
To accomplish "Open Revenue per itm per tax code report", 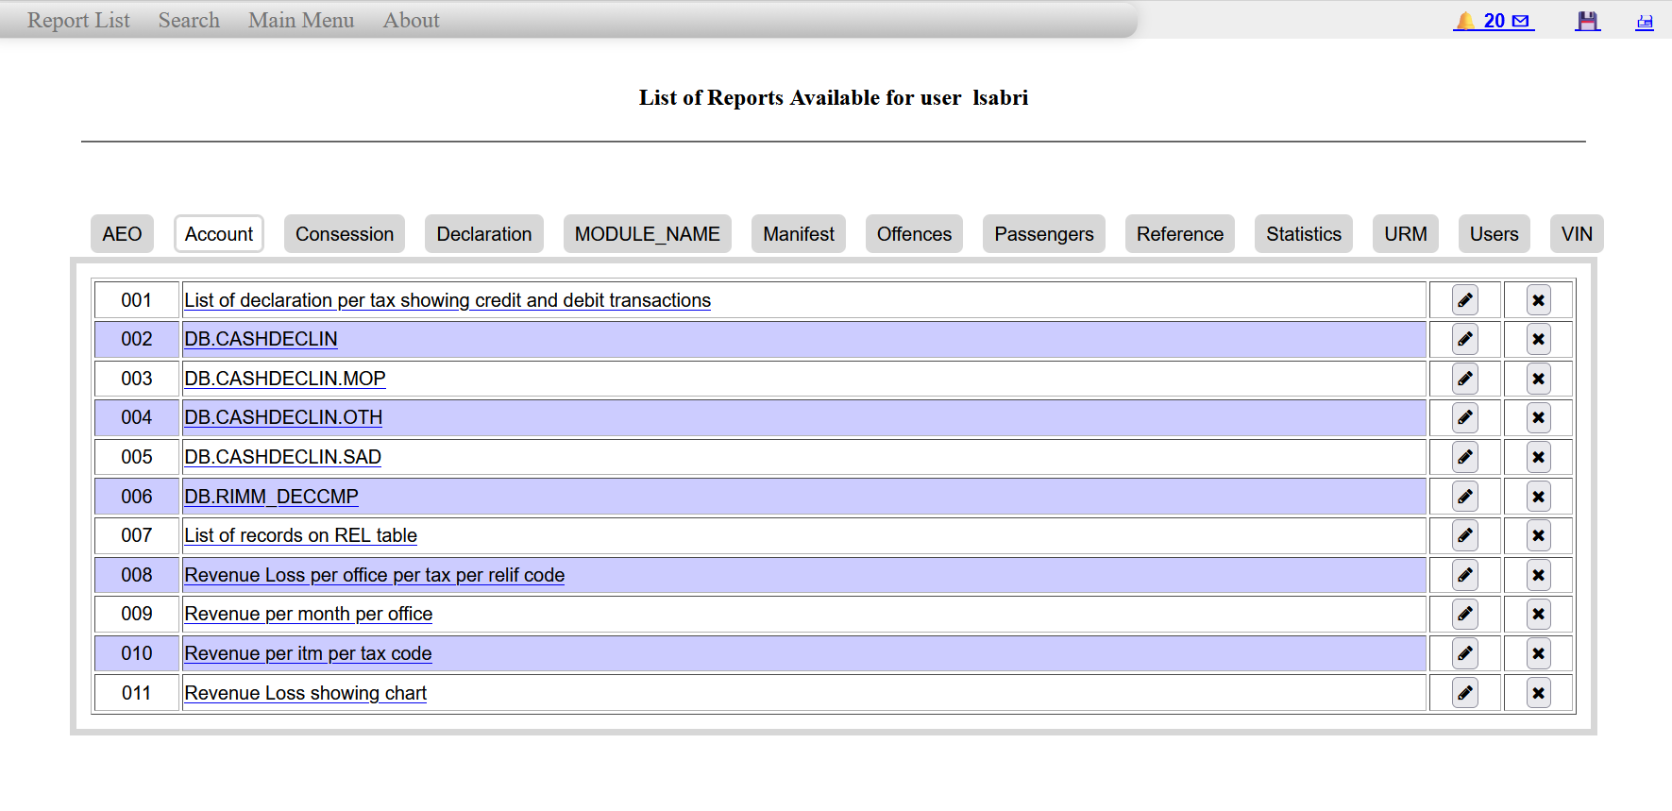I will tap(308, 653).
